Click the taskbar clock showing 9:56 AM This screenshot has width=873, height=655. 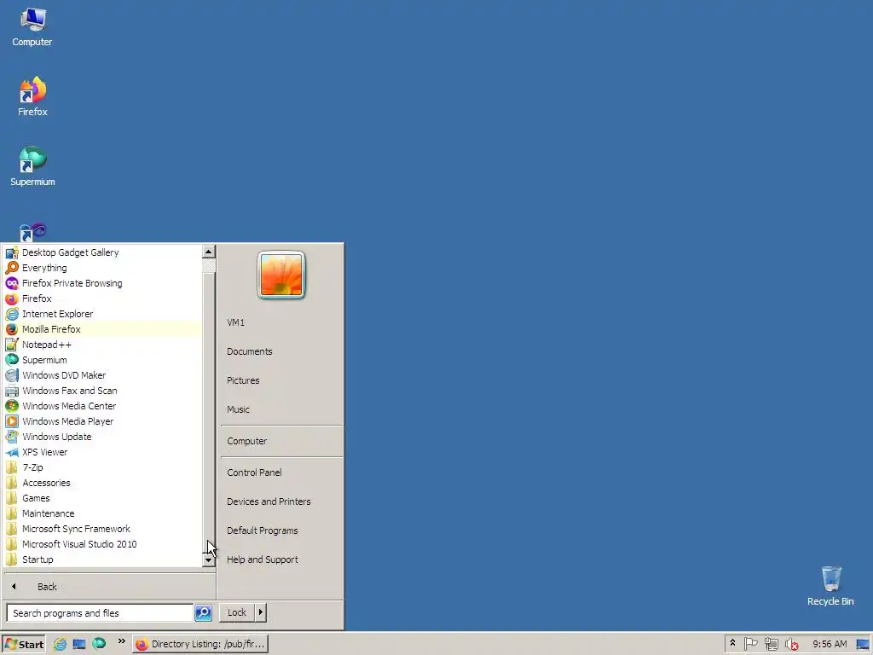point(830,644)
